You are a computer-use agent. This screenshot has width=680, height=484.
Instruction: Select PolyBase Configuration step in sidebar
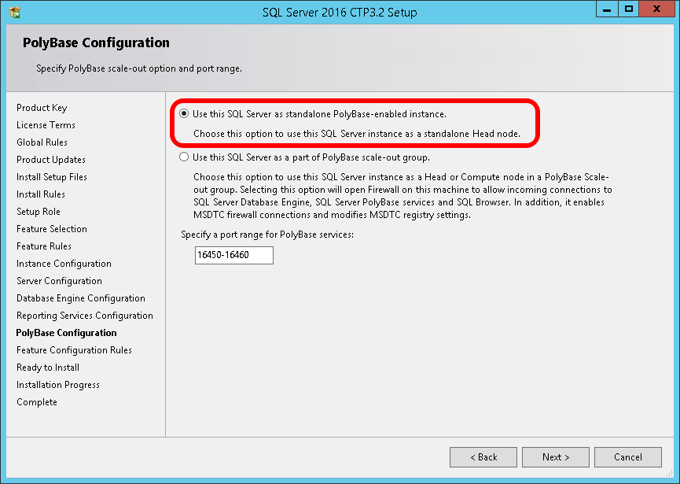click(66, 333)
